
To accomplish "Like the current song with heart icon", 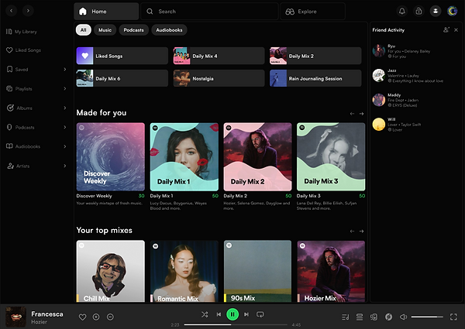I will pos(82,317).
